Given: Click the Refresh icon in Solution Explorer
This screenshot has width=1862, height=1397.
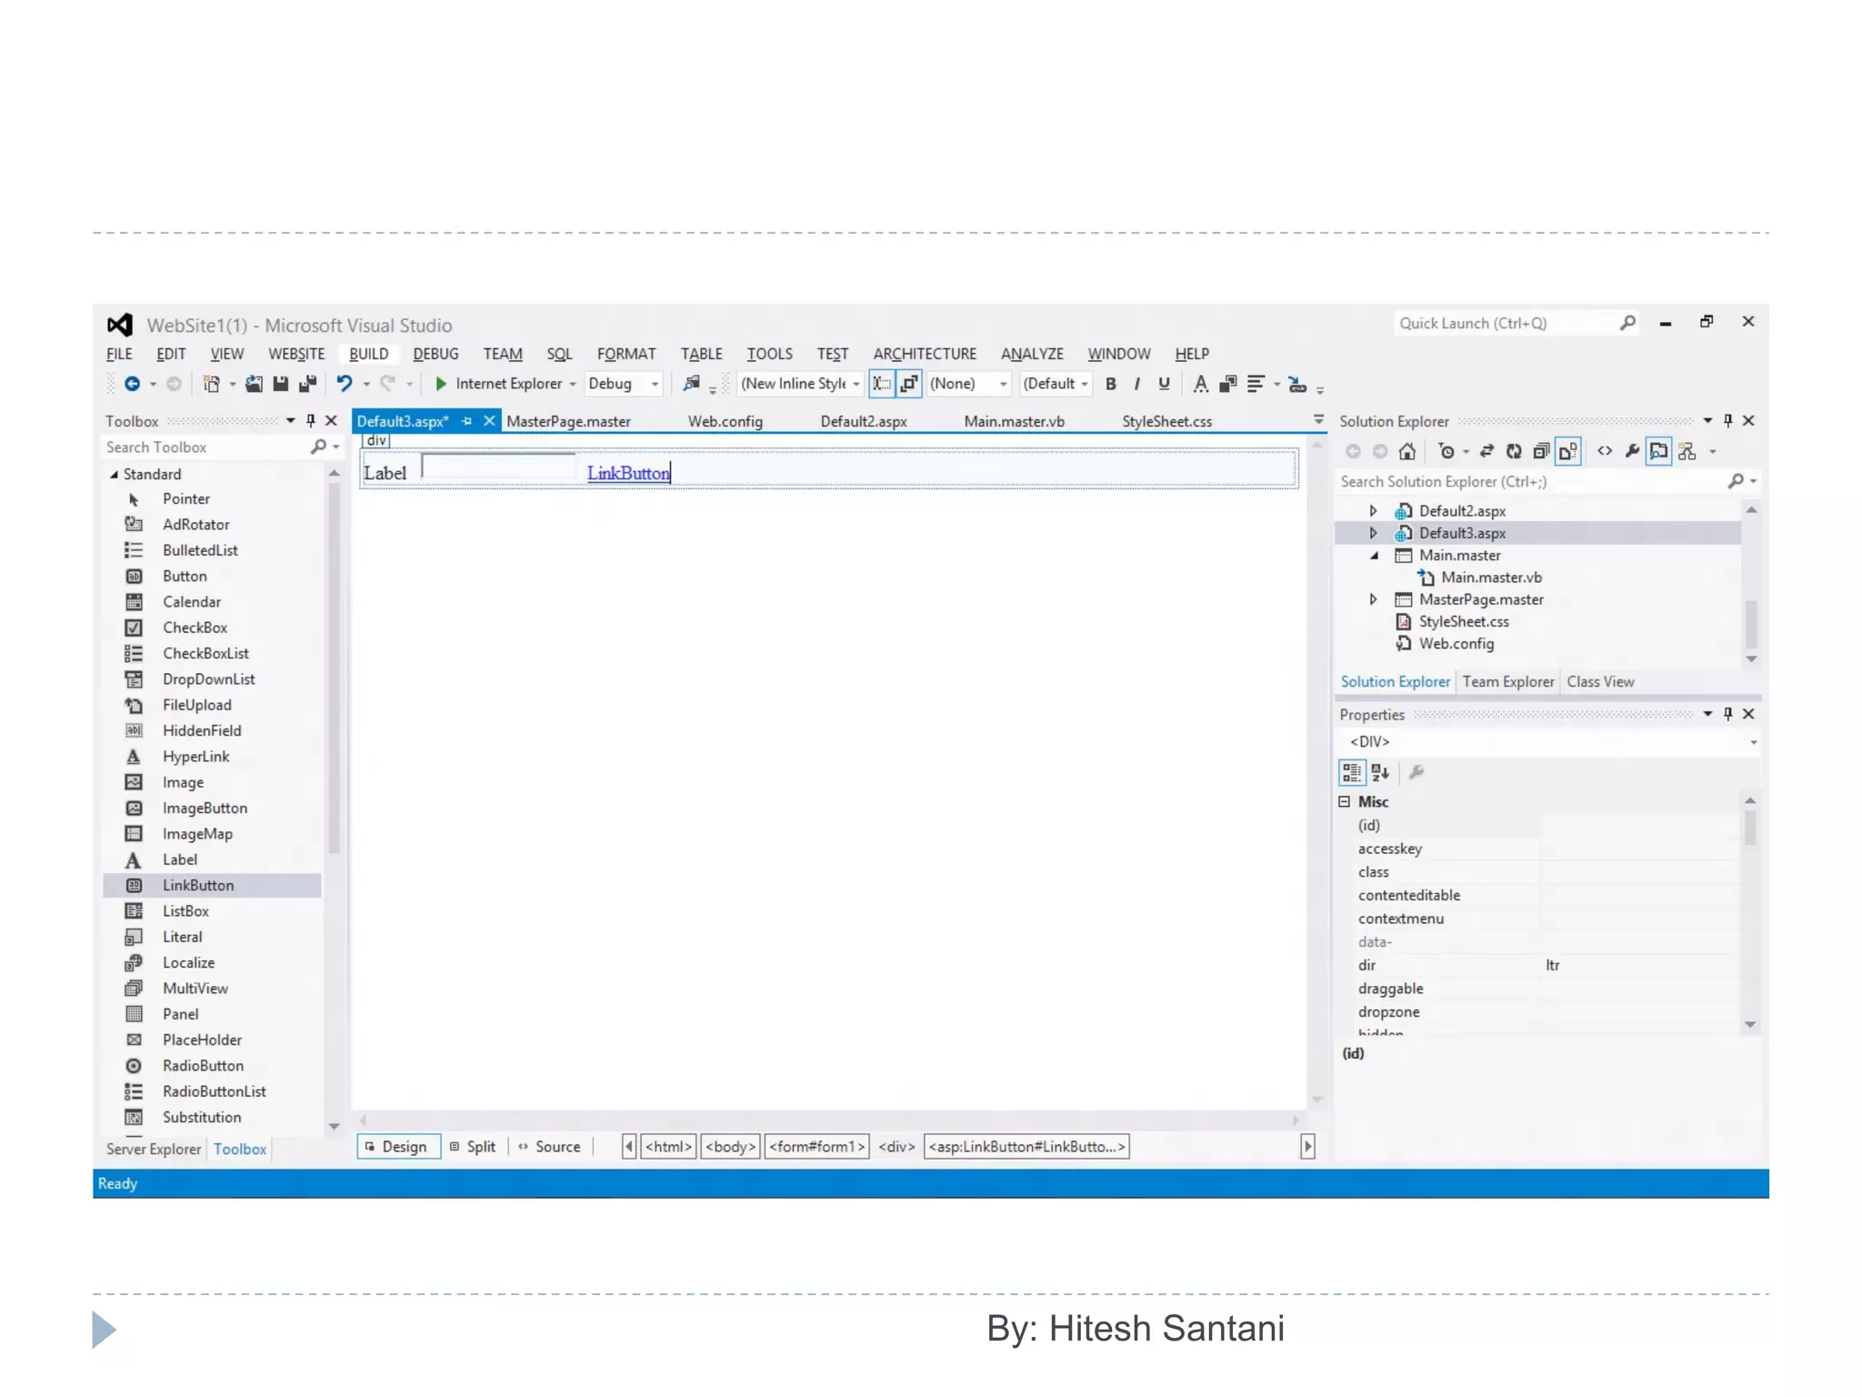Looking at the screenshot, I should point(1514,451).
